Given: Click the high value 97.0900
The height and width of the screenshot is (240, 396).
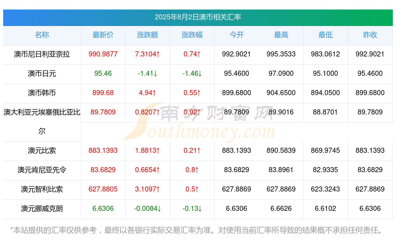Looking at the screenshot, I should click(281, 74).
